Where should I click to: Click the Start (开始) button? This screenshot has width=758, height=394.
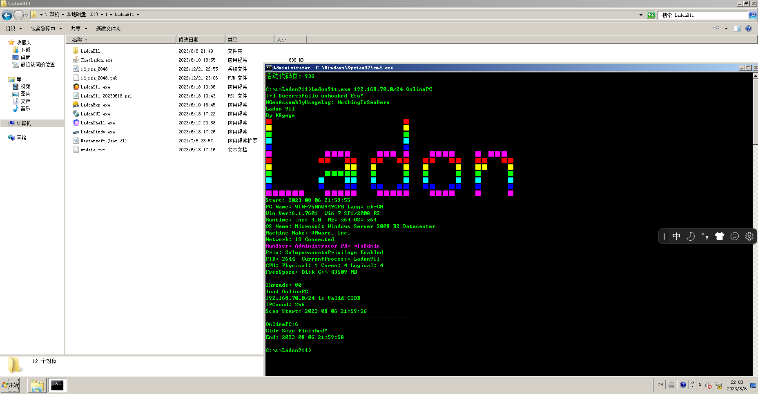(11, 385)
